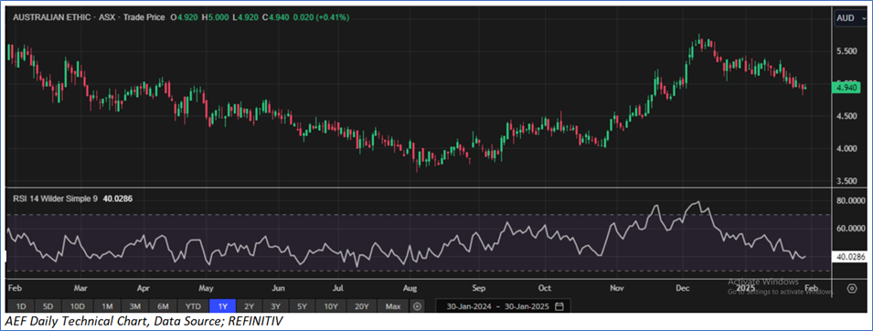Switch to the 2Y range tab
Viewport: 873px width, 331px height.
point(250,306)
